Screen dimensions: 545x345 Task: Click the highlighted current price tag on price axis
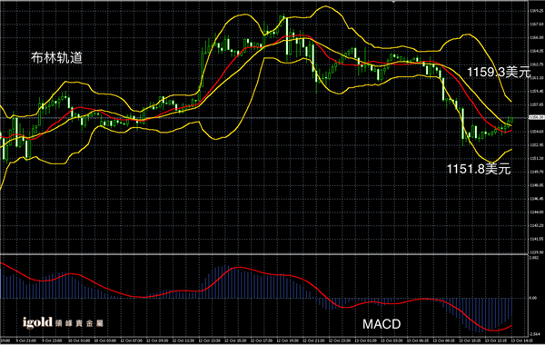(536, 118)
